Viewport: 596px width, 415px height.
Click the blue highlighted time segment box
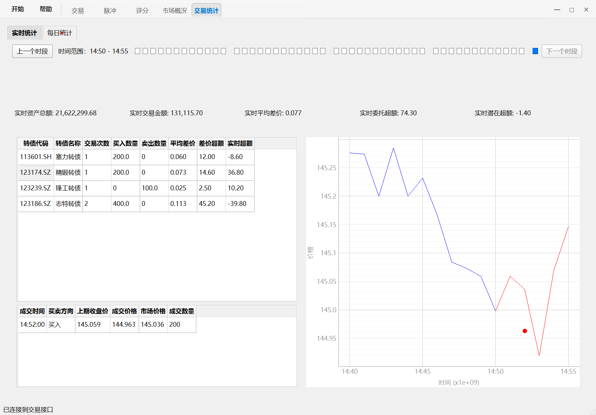coord(535,51)
